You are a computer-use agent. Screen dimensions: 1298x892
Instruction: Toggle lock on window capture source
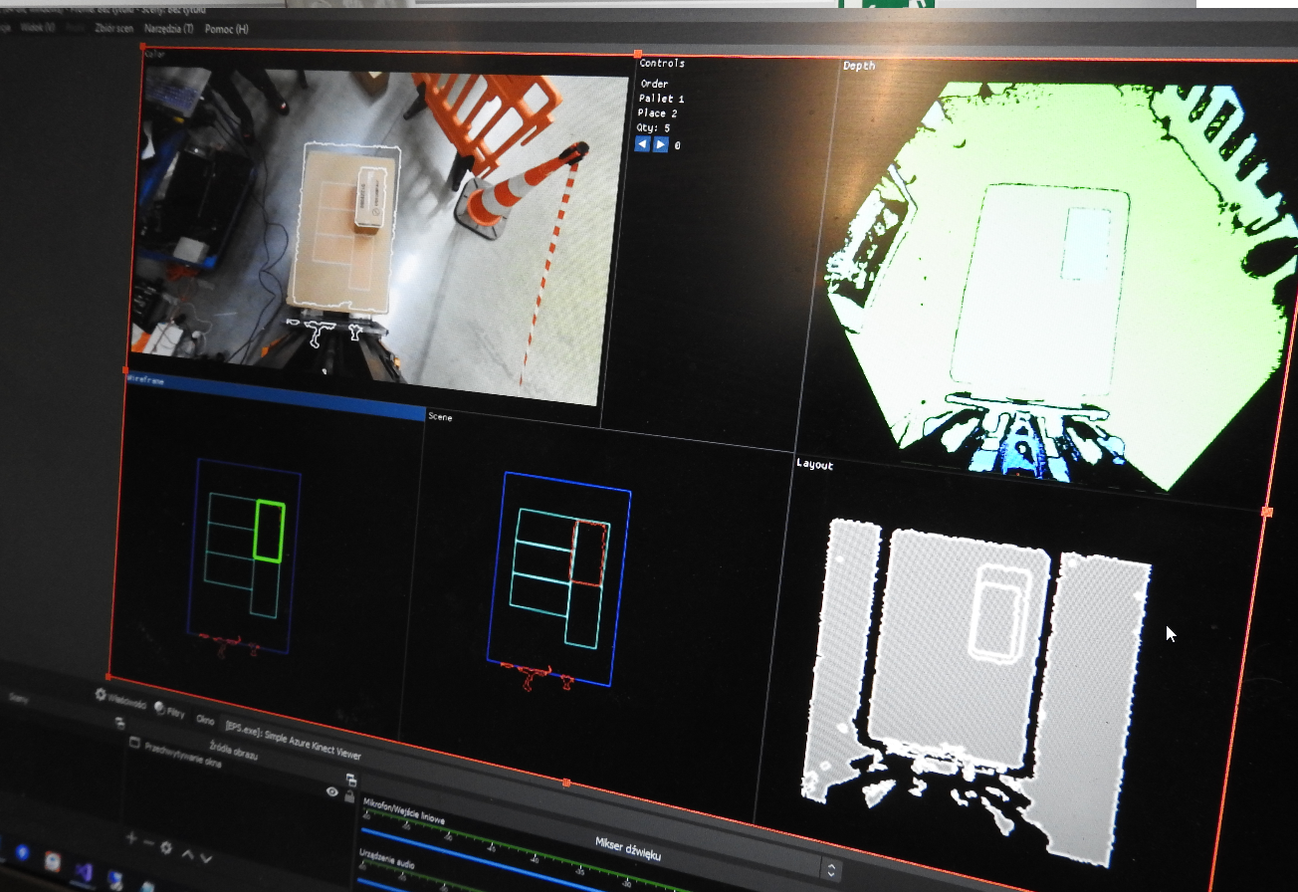pyautogui.click(x=349, y=796)
